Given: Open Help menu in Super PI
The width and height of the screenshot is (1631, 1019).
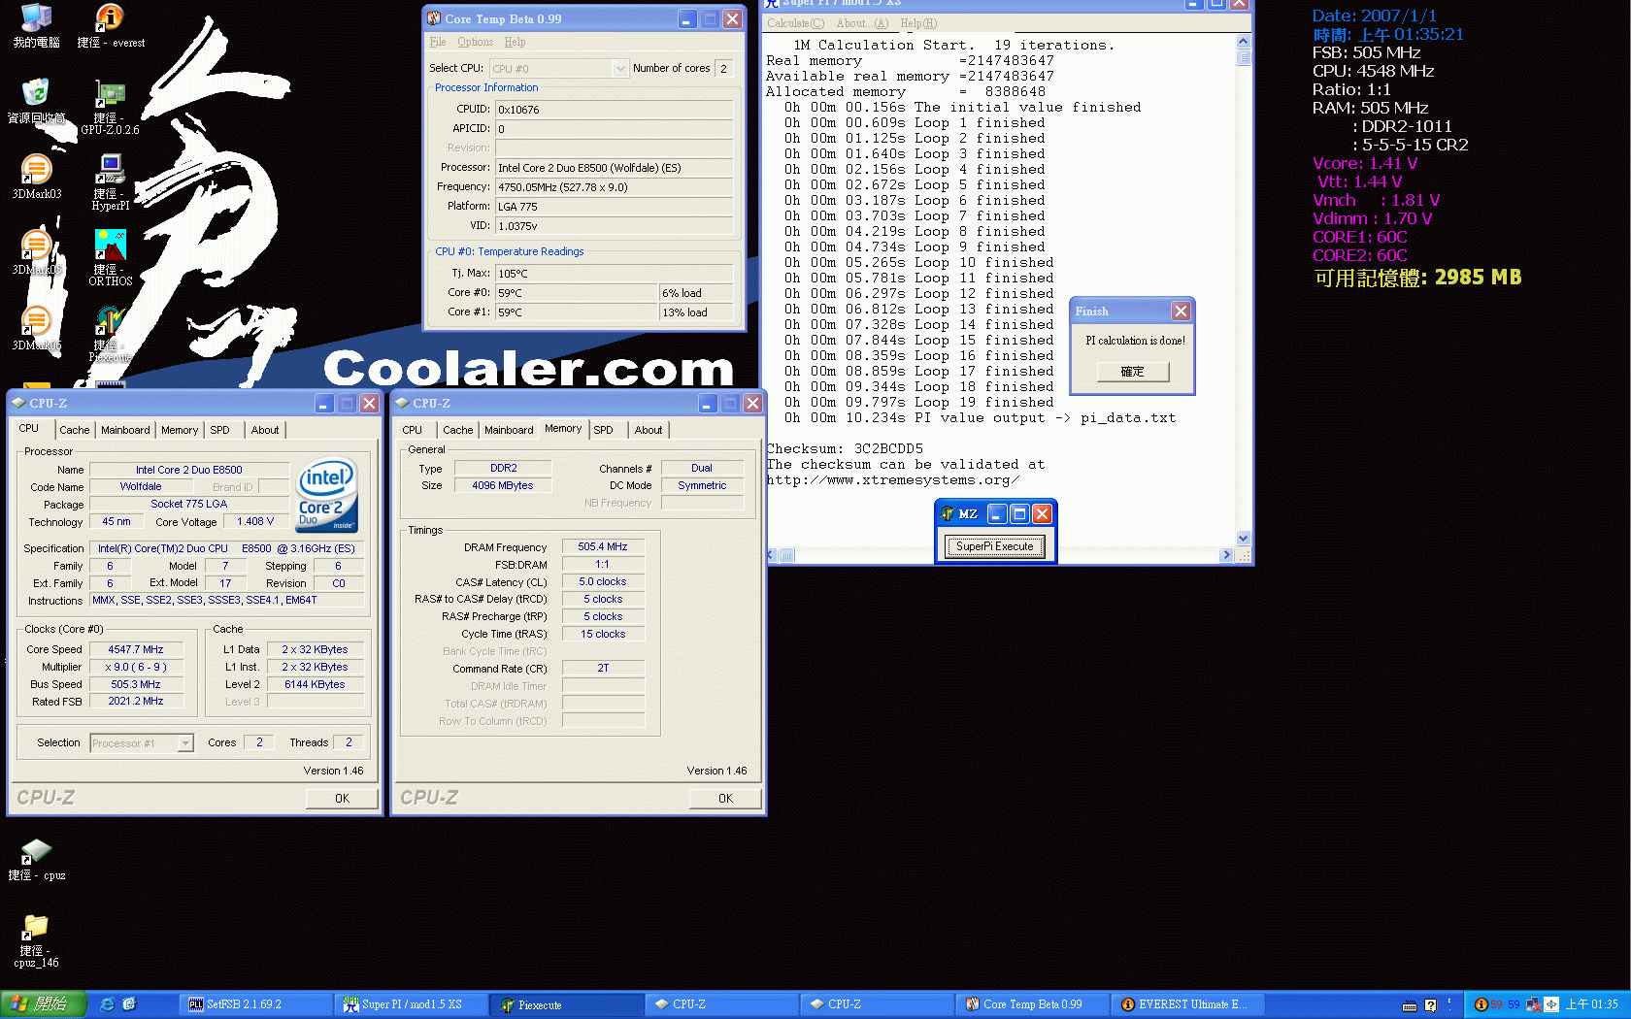Looking at the screenshot, I should tap(918, 23).
